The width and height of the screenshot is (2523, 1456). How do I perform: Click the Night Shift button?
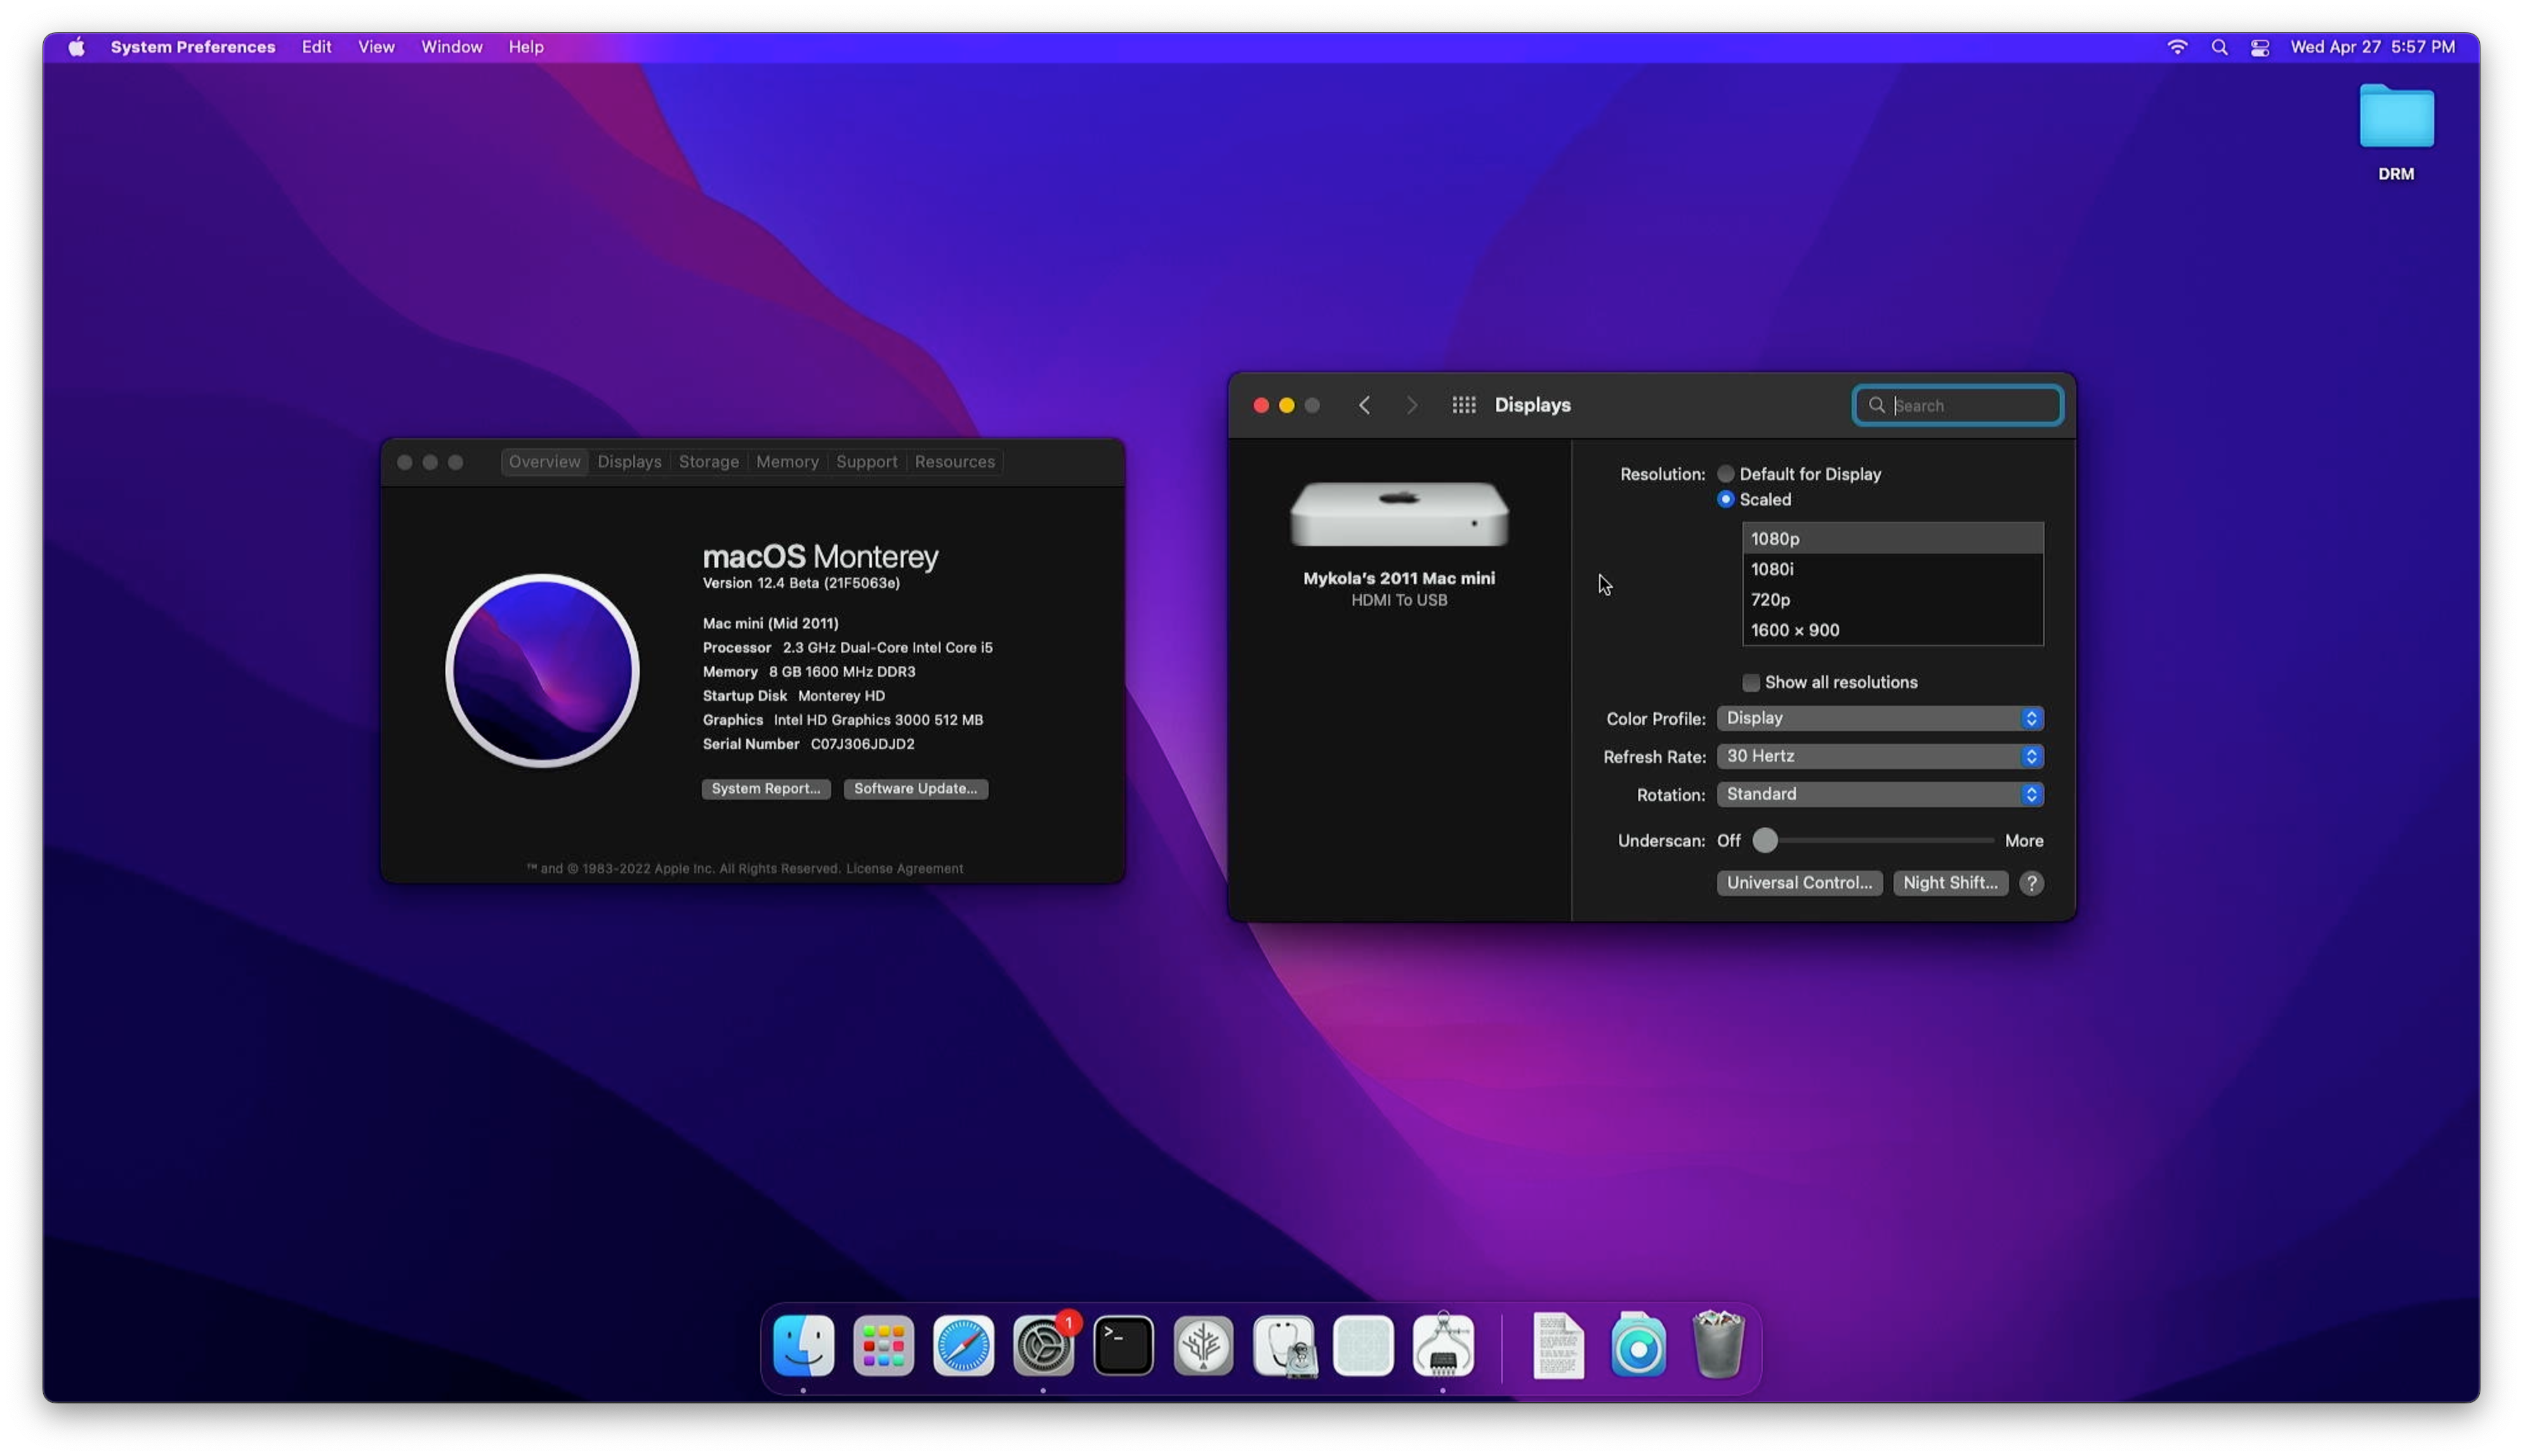click(x=1950, y=883)
